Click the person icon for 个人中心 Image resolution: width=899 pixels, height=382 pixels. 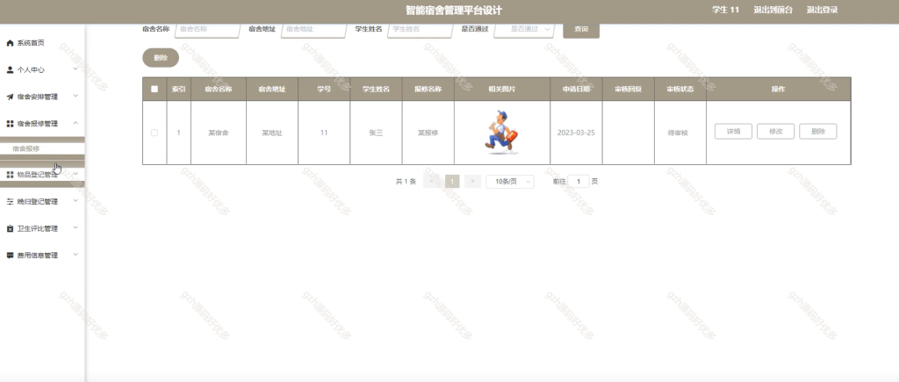point(10,70)
